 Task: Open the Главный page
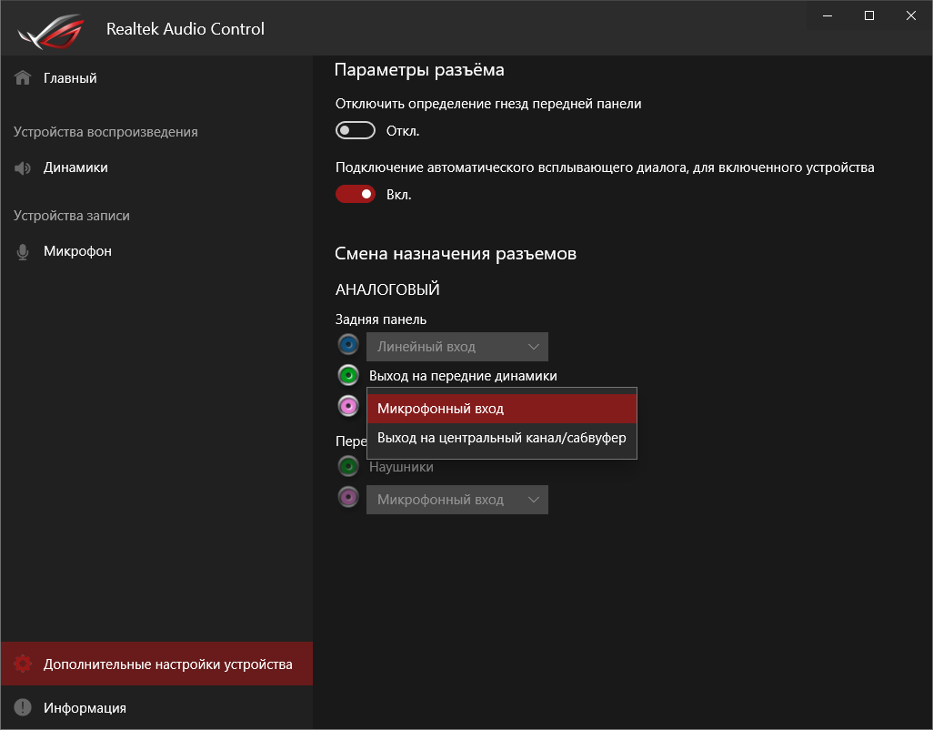click(70, 78)
